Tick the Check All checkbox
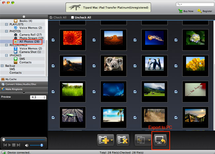This screenshot has height=154, width=215. pos(51,18)
